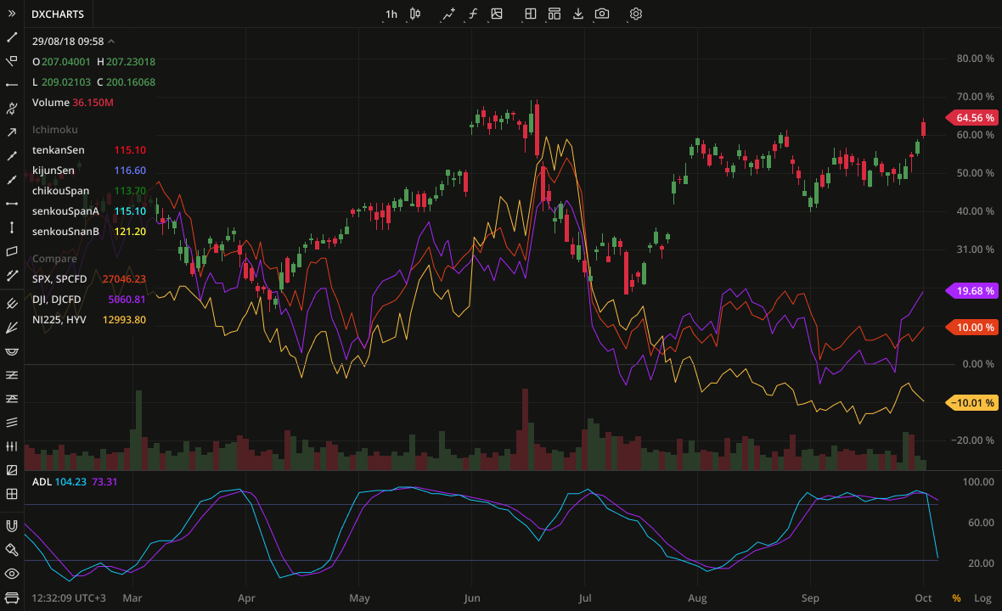
Task: Select the Horizontal Line drawing tool
Action: click(11, 84)
